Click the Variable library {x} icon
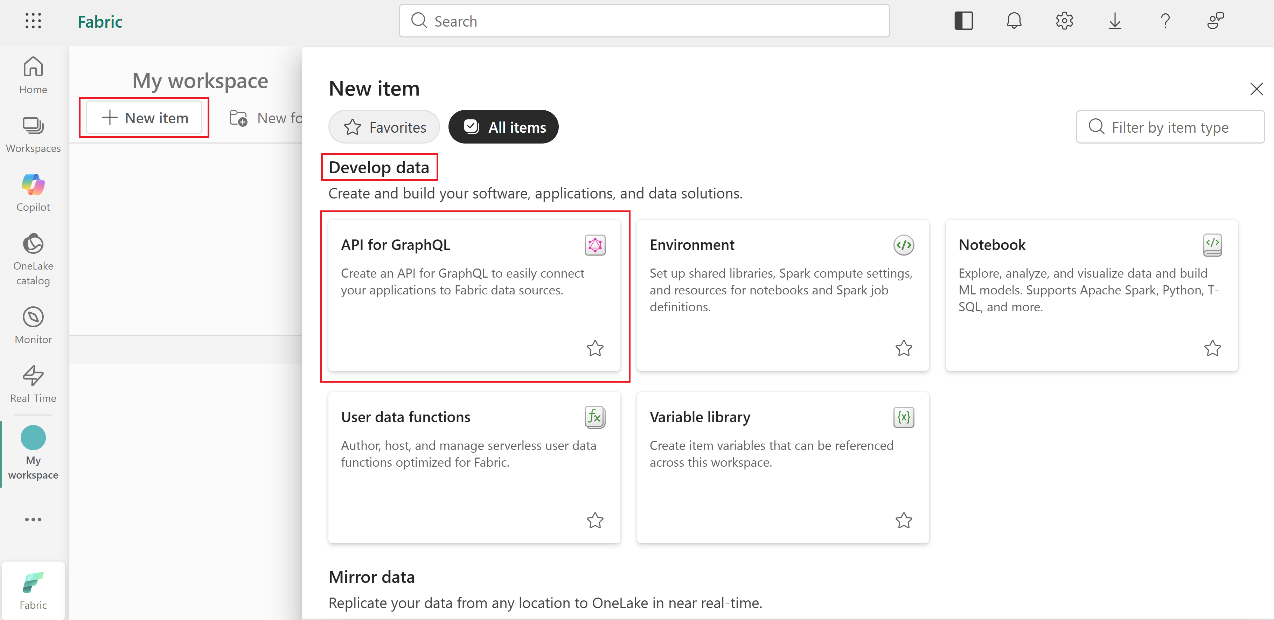 click(904, 417)
